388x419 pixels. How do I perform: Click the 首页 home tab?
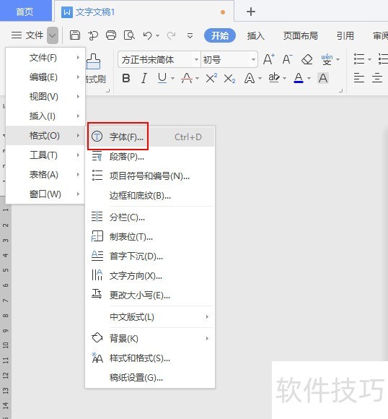click(25, 12)
